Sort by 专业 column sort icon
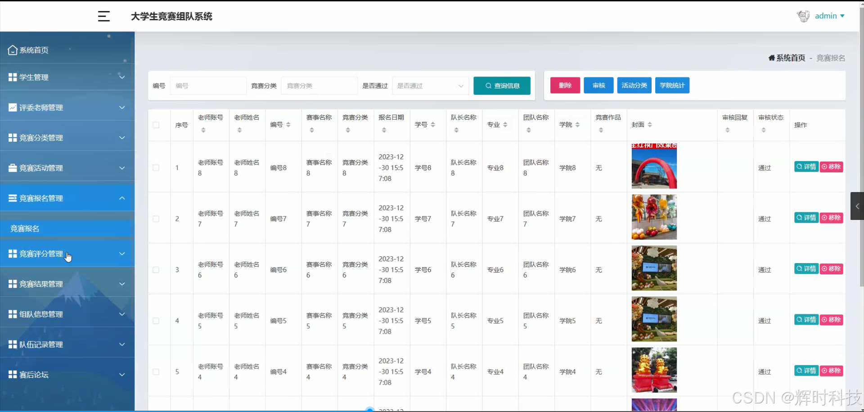The height and width of the screenshot is (412, 864). 505,125
